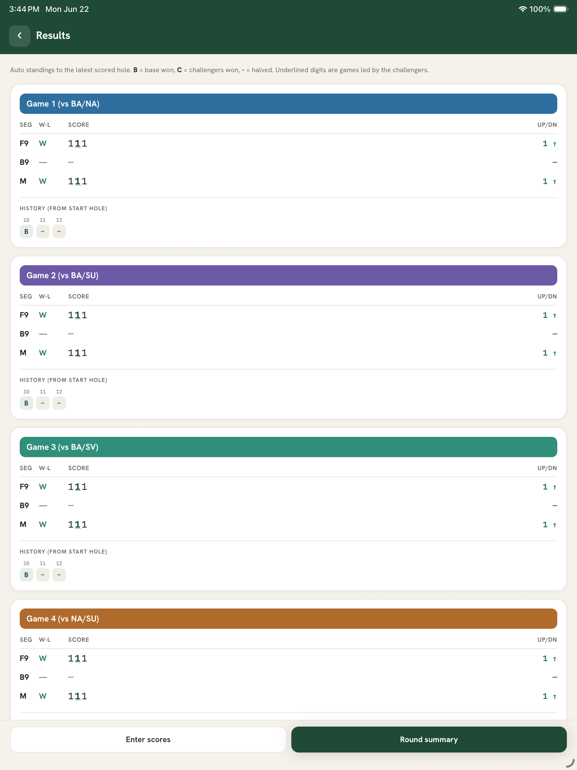The image size is (577, 770).
Task: Tap the hole 10 B chip in Game 3
Action: (x=26, y=575)
